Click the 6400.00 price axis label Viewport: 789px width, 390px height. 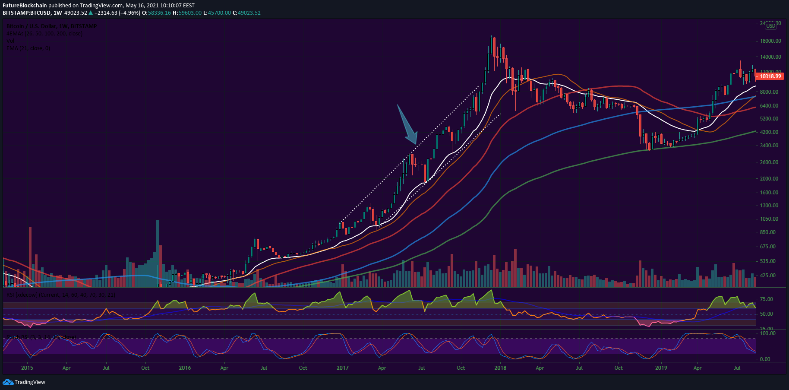(x=769, y=106)
